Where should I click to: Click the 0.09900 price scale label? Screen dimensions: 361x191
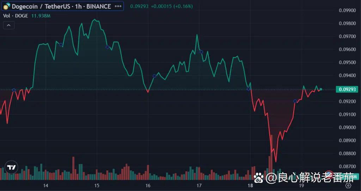pyautogui.click(x=347, y=10)
